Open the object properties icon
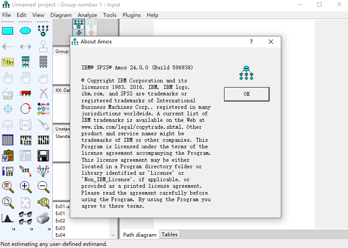348x248 pixels. point(8,171)
